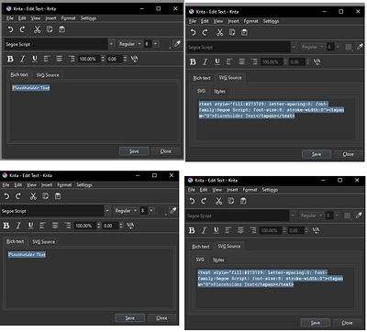Click Close button in the bottom-left window
Image resolution: width=367 pixels, height=332 pixels.
161,318
